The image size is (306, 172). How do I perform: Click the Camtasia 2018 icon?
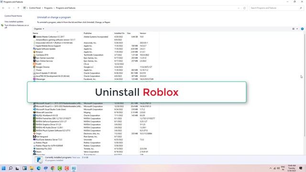click(x=34, y=55)
